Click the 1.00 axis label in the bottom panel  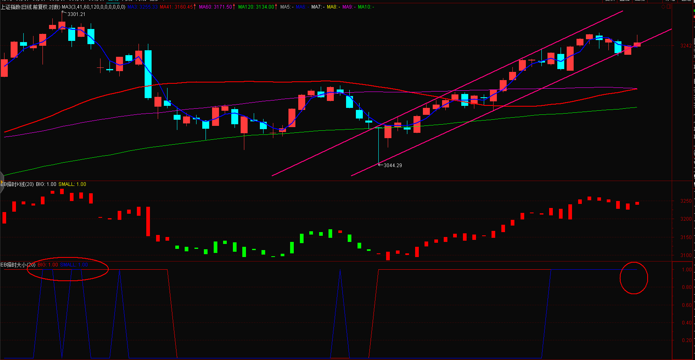[x=687, y=270]
